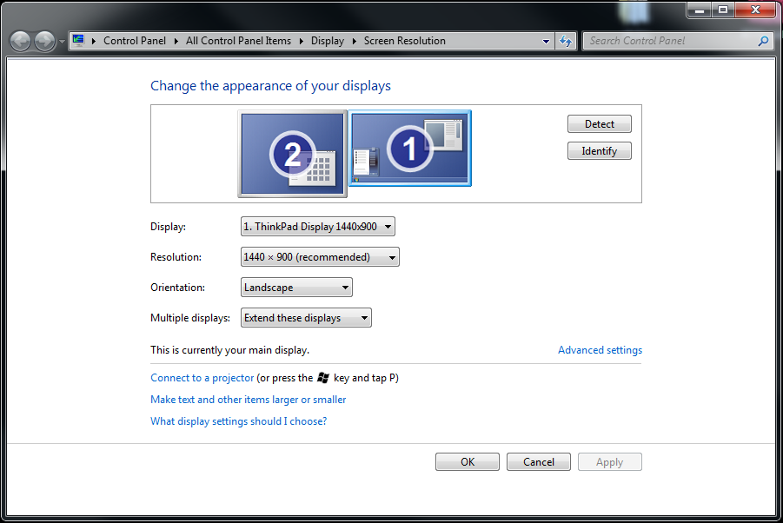Select All Control Panel Items breadcrumb

[238, 41]
